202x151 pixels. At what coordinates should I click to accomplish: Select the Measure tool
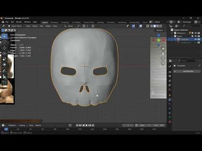pyautogui.click(x=4, y=76)
